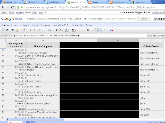Click 'Mostrar todas as fórmulas' button
The height and width of the screenshot is (123, 165).
pos(156,36)
